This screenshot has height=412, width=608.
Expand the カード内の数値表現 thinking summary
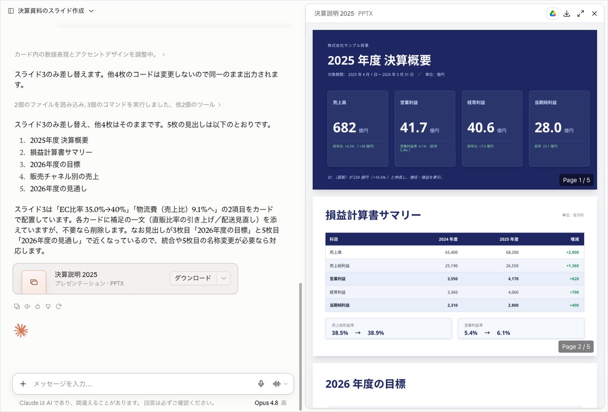[x=90, y=54]
